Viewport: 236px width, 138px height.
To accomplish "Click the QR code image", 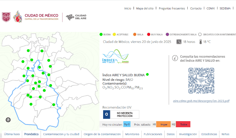I will 201,80.
